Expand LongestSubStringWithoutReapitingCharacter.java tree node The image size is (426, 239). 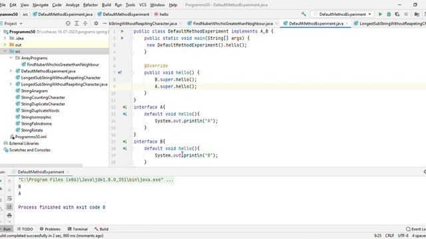pos(11,84)
